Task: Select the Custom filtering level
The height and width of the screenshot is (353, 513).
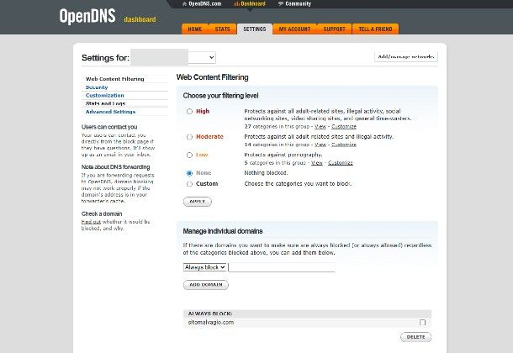Action: (189, 184)
